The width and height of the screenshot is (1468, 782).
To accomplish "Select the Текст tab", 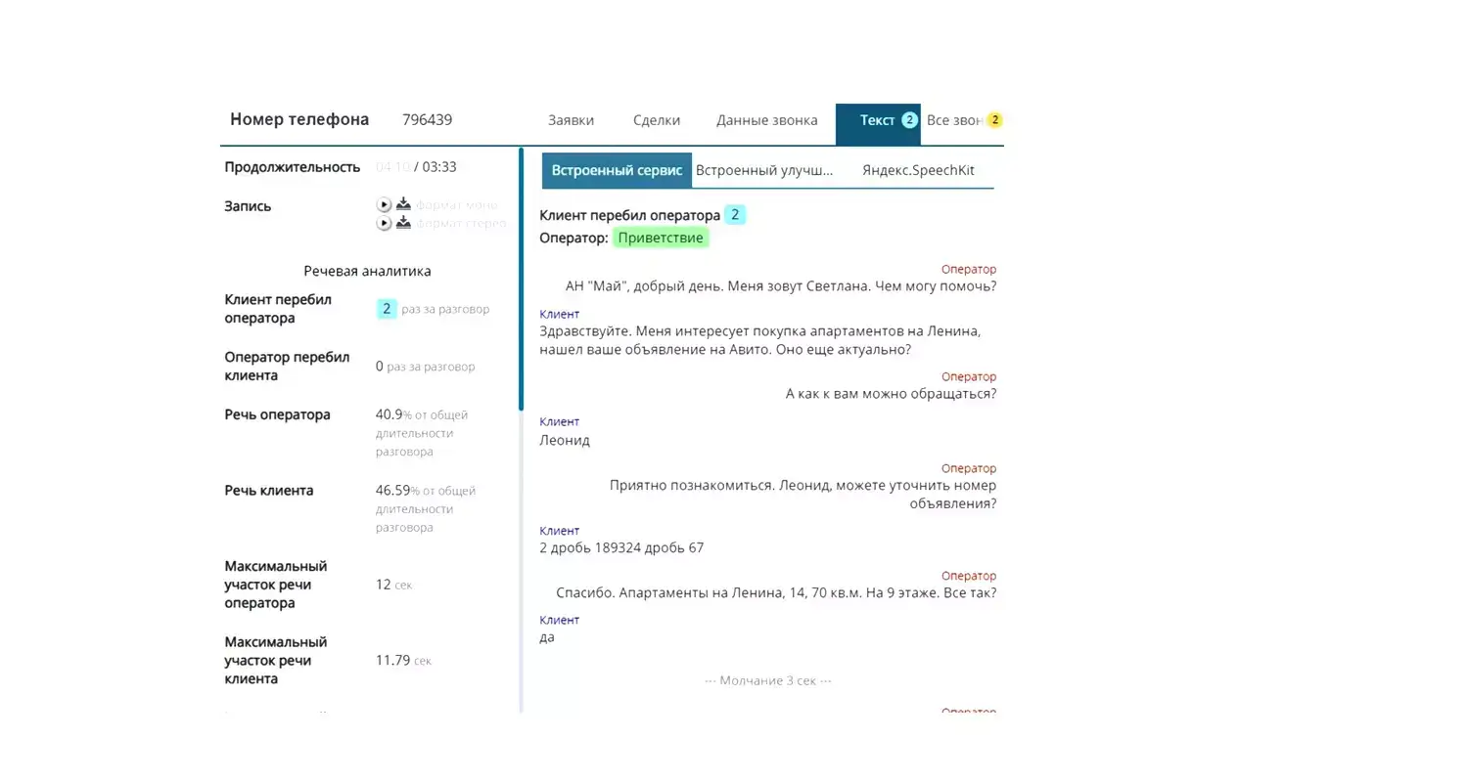I will [876, 120].
